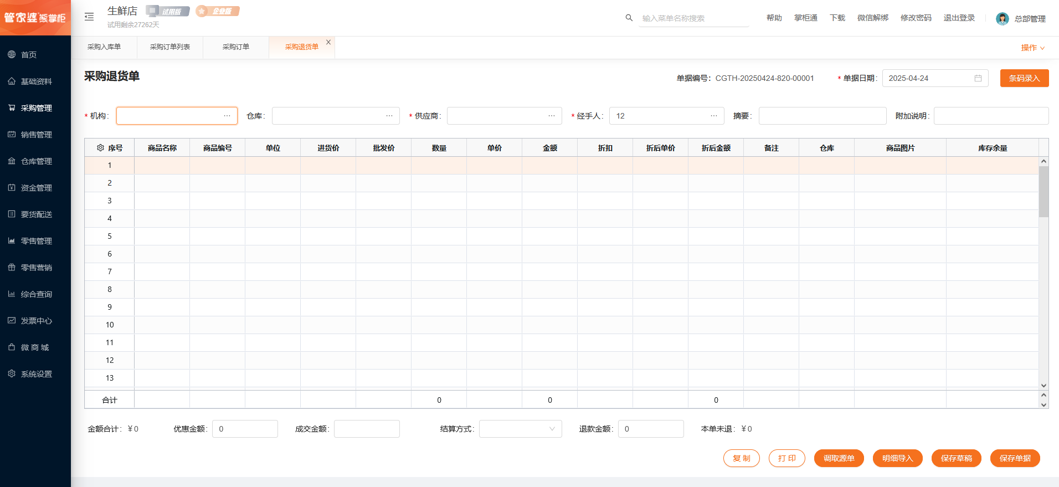This screenshot has width=1059, height=487.
Task: Click the table vertical scrollbar thumb
Action: click(x=1043, y=191)
